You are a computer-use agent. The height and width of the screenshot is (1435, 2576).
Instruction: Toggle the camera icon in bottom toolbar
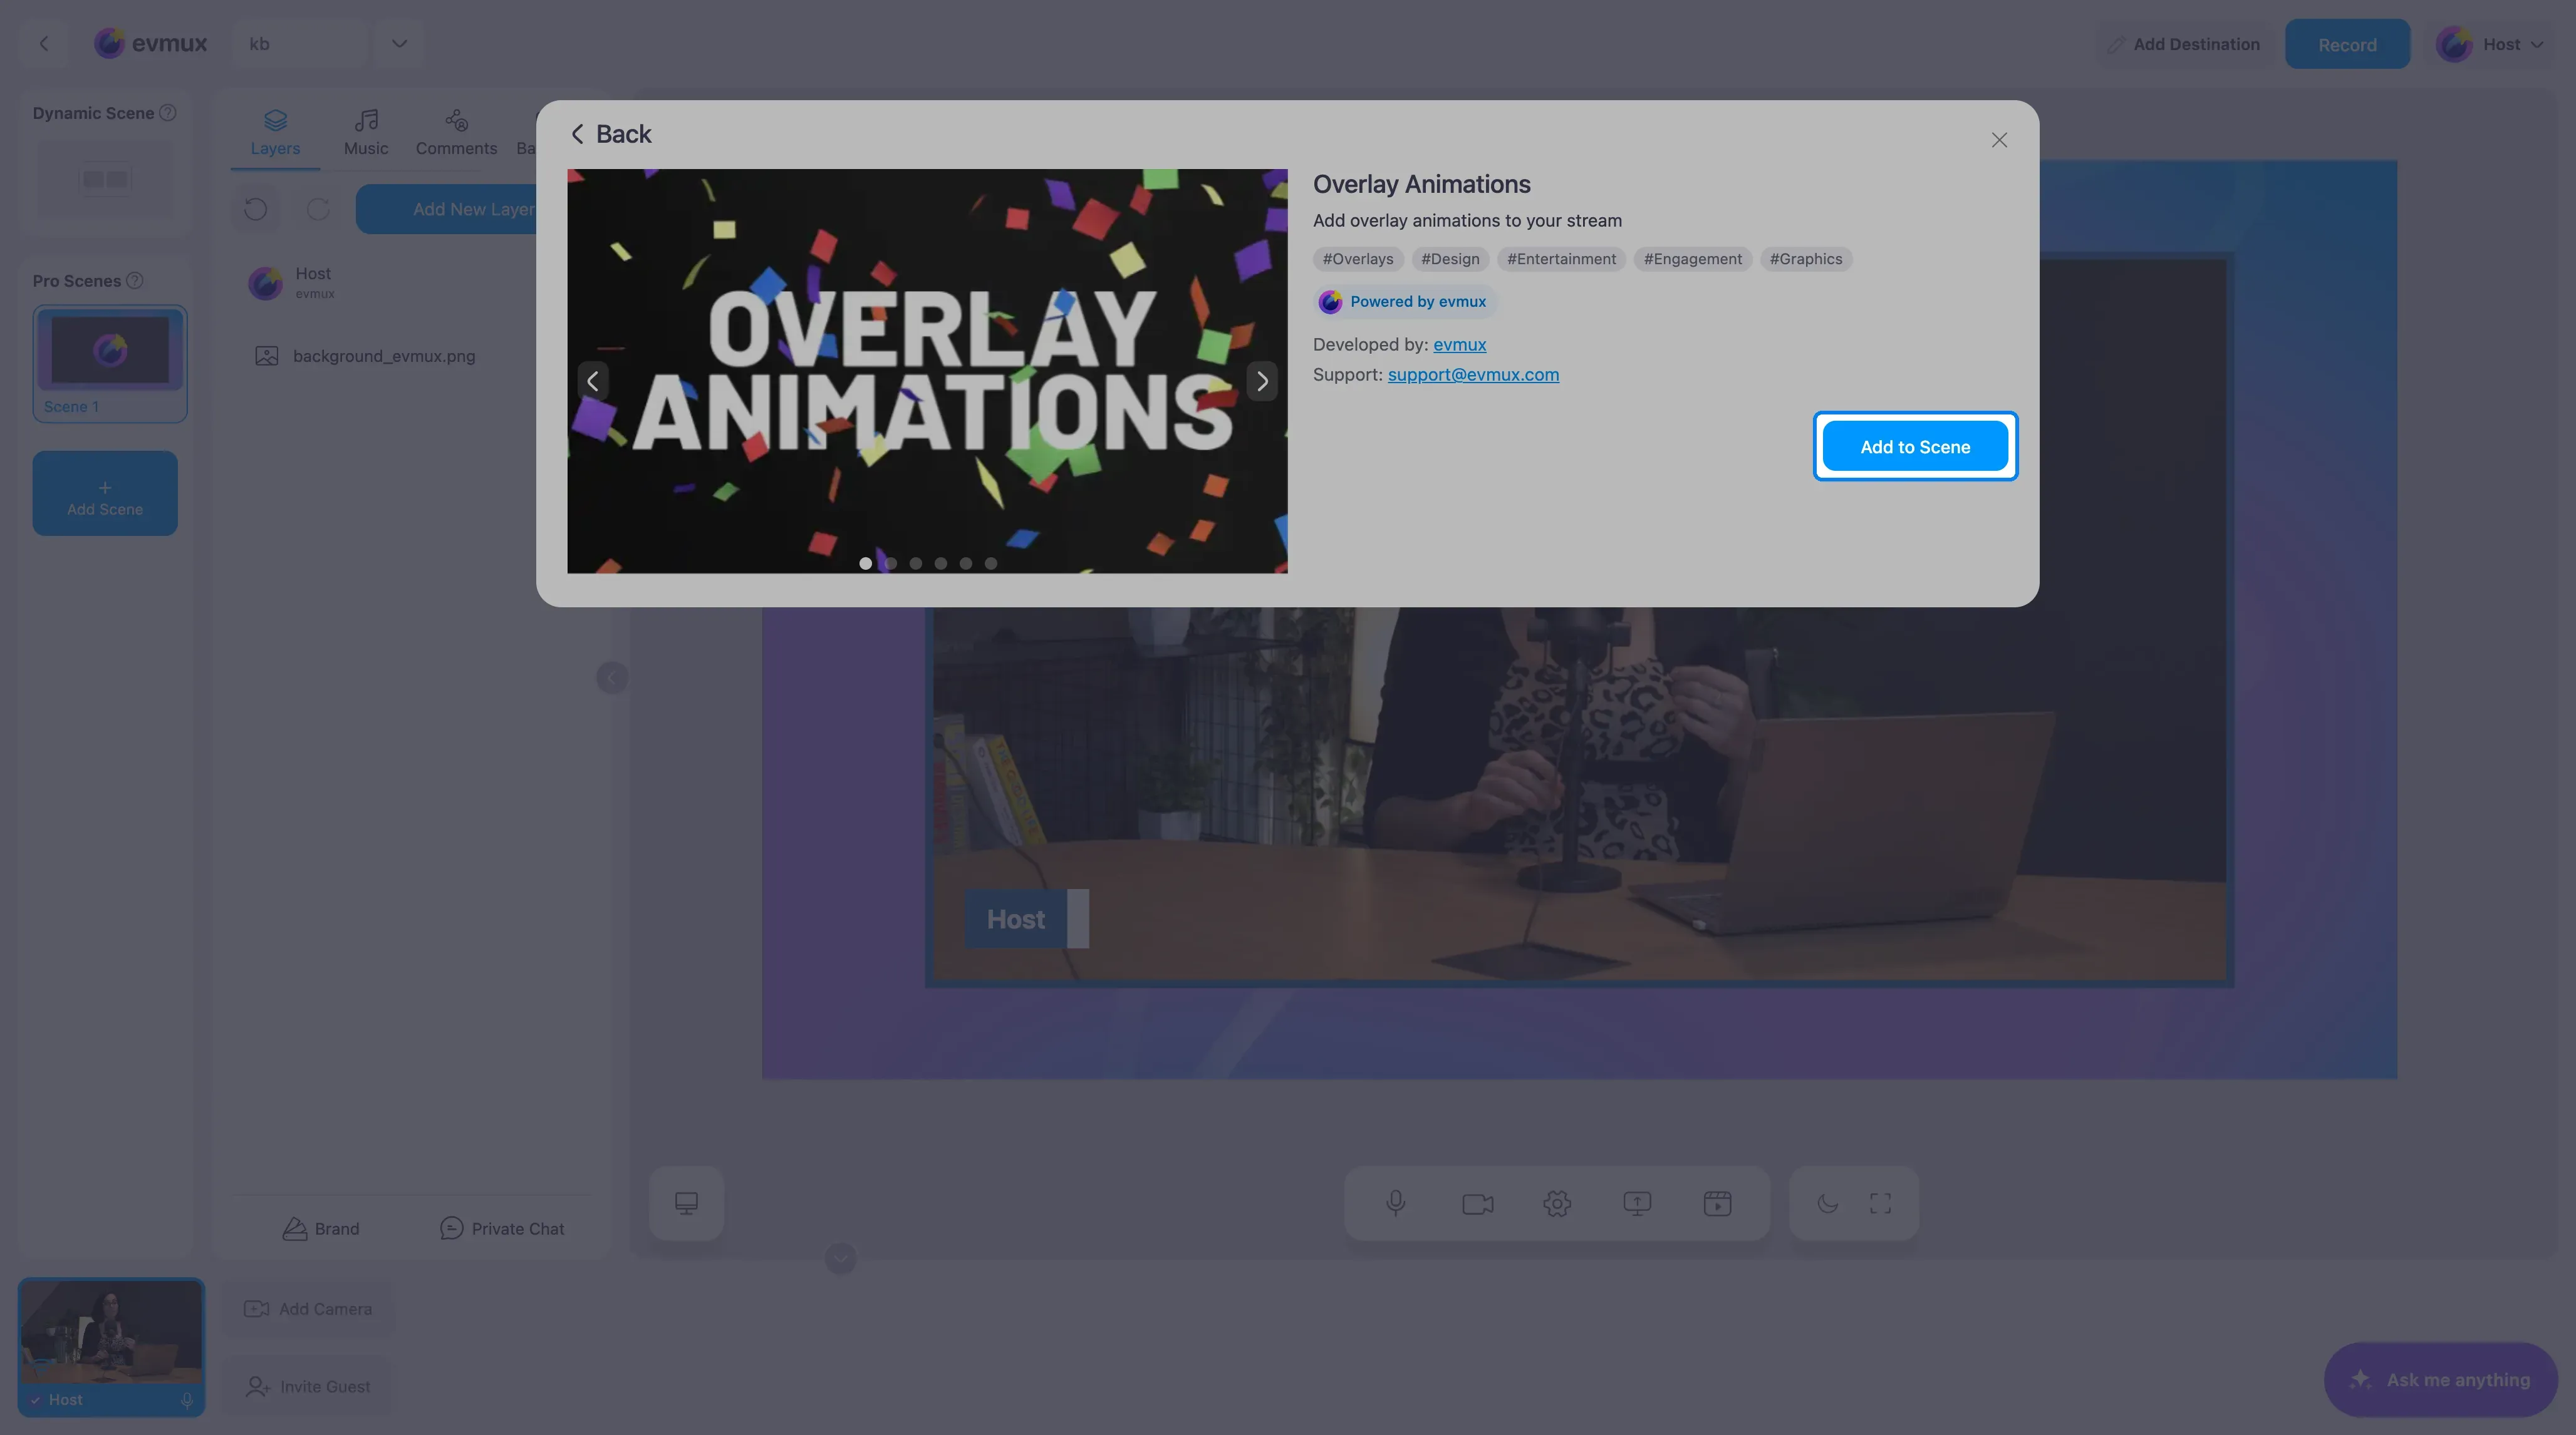1477,1203
